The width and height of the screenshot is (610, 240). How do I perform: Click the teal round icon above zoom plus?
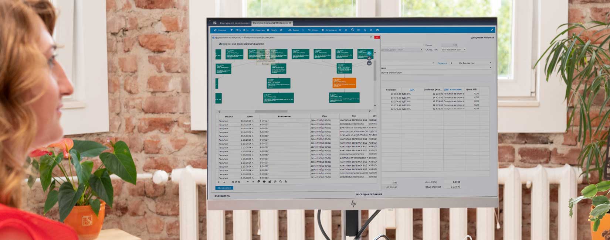tap(369, 53)
